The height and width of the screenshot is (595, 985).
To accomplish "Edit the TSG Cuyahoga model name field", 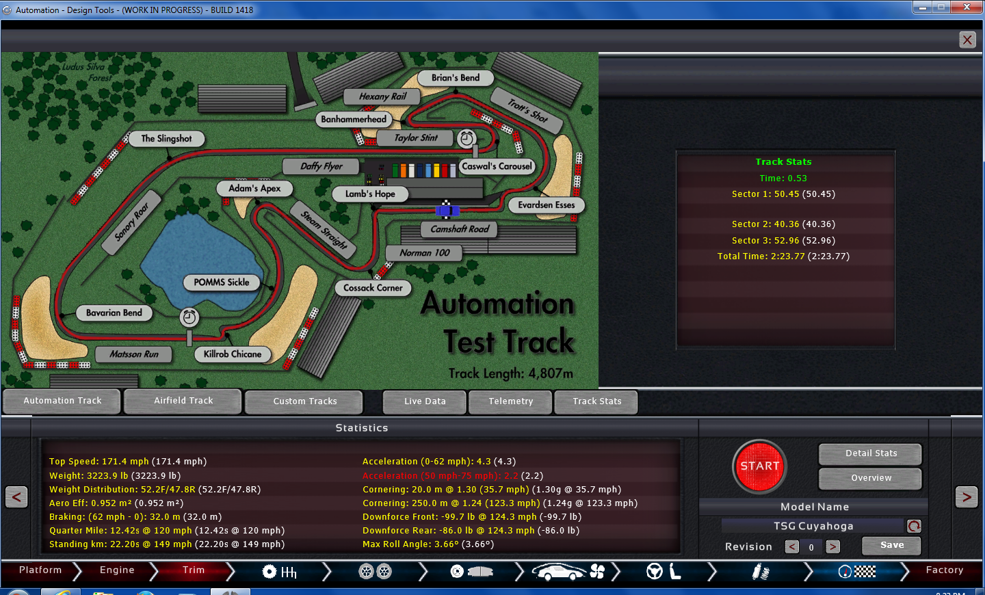I will point(813,526).
